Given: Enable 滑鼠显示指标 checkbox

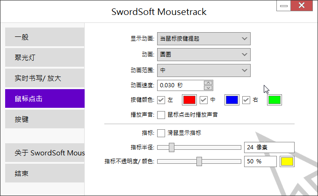Looking at the screenshot, I should click(x=161, y=133).
